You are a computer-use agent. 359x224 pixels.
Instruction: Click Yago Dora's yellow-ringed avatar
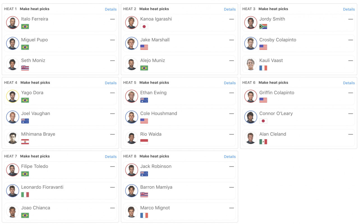pyautogui.click(x=13, y=96)
